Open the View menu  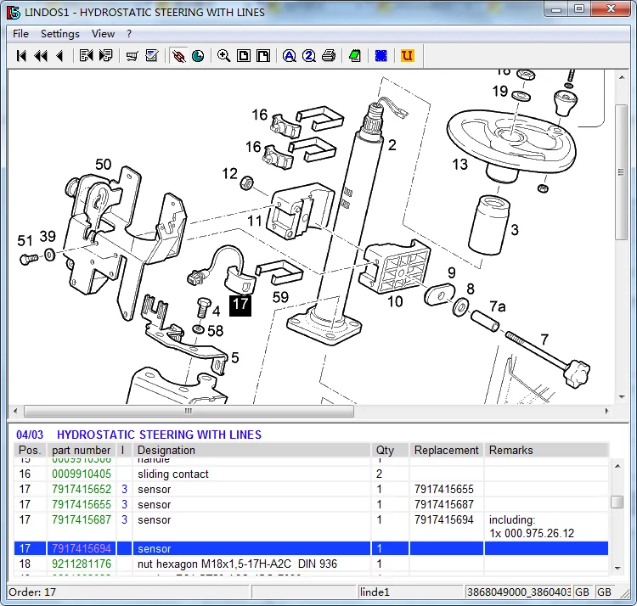pyautogui.click(x=103, y=34)
